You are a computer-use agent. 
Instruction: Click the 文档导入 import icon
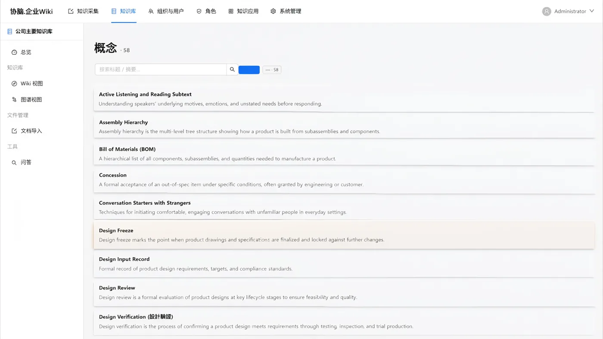[x=14, y=131]
